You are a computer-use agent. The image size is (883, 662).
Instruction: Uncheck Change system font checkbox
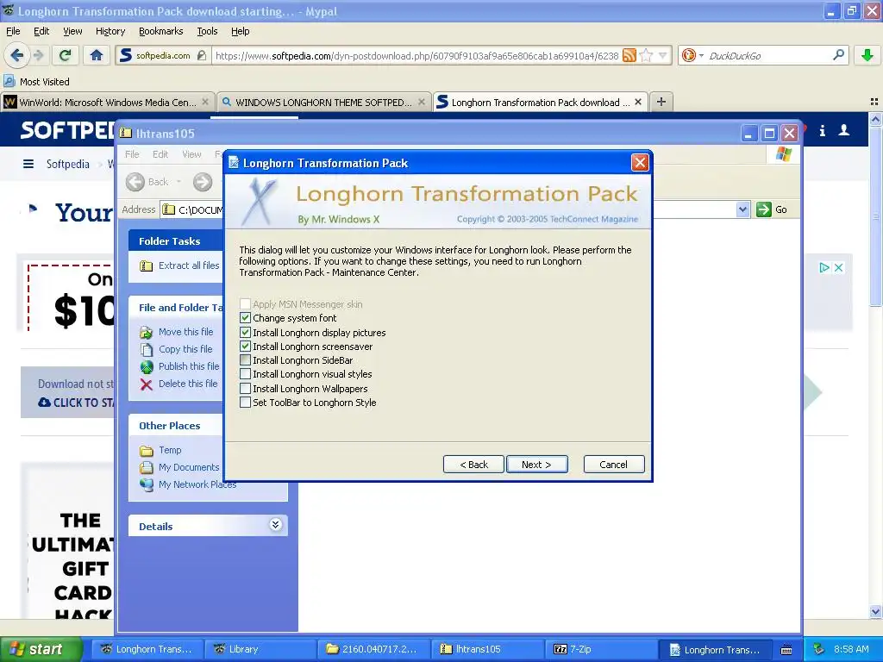(x=245, y=318)
